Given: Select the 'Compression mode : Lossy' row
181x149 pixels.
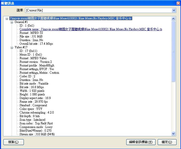Looking at the screenshot, I should click(x=36, y=127).
